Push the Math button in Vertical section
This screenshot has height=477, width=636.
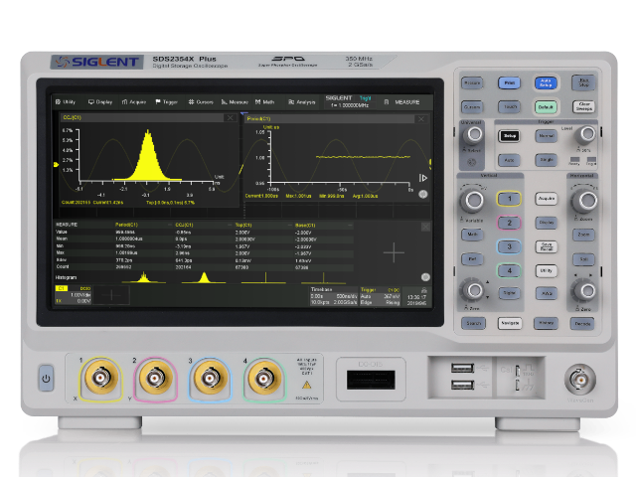click(472, 235)
